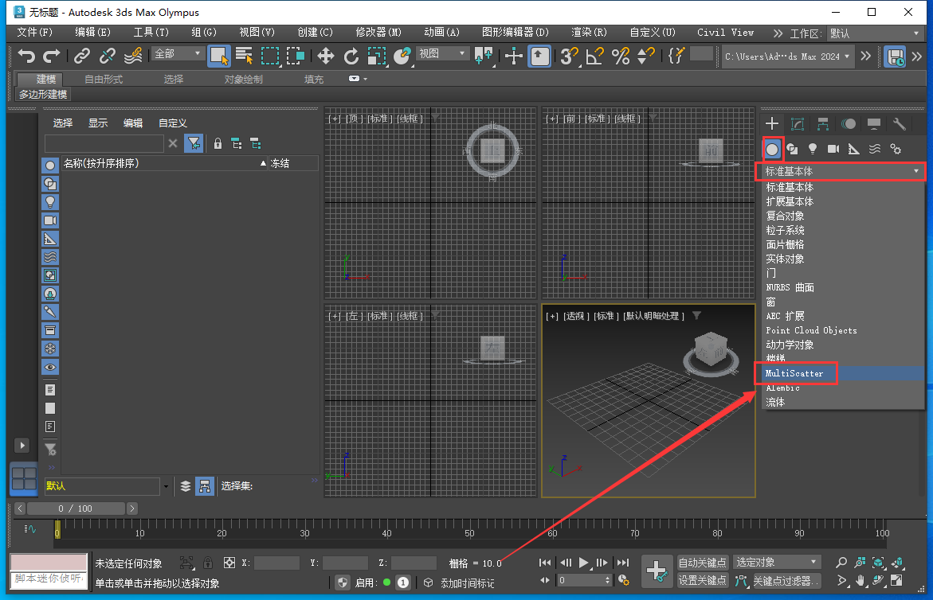The width and height of the screenshot is (933, 600).
Task: Click 设置关键点 button
Action: tap(702, 581)
